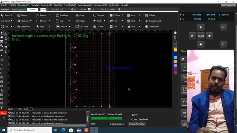The image size is (237, 133).
Task: Click the Windows search box
Action: (x=30, y=130)
